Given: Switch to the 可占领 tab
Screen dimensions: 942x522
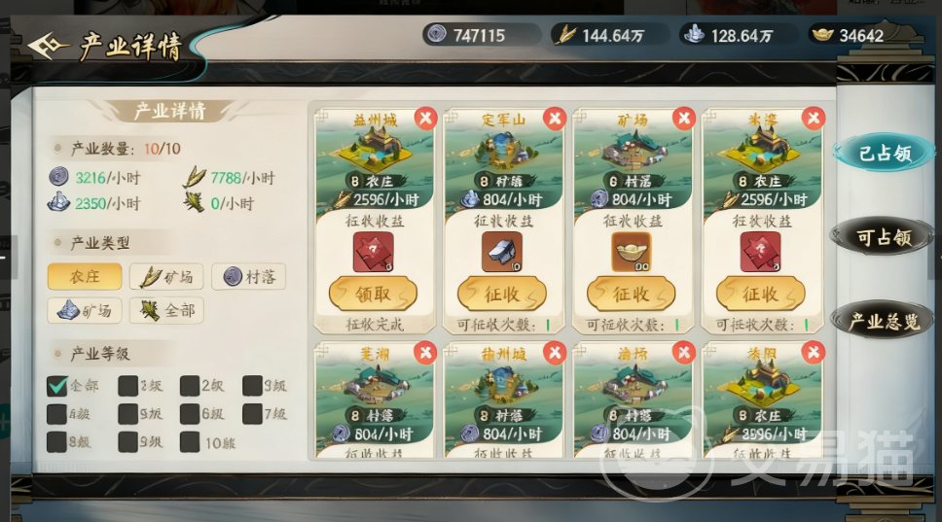Looking at the screenshot, I should 884,237.
